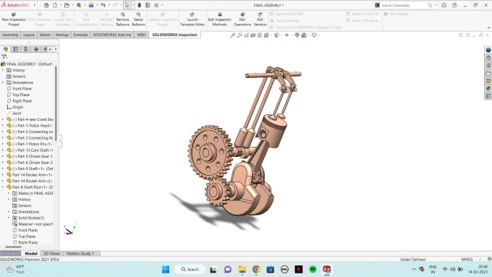Click the Rebuild traffic light icon

(140, 5)
